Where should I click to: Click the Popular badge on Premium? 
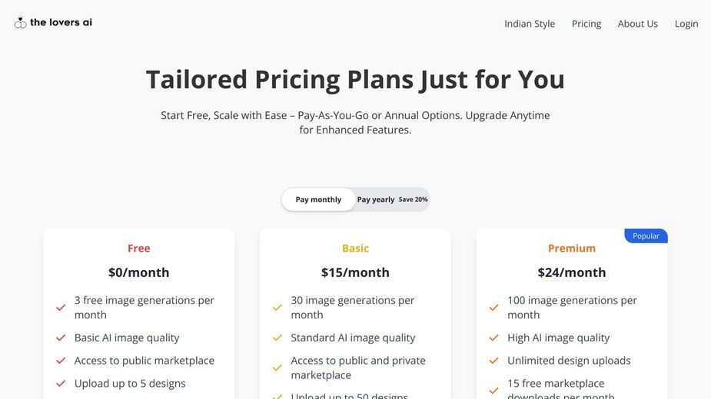646,236
